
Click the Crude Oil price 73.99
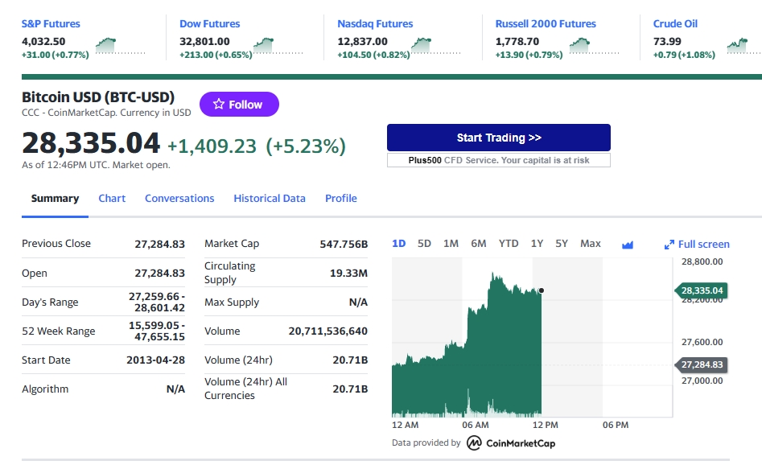click(x=667, y=41)
